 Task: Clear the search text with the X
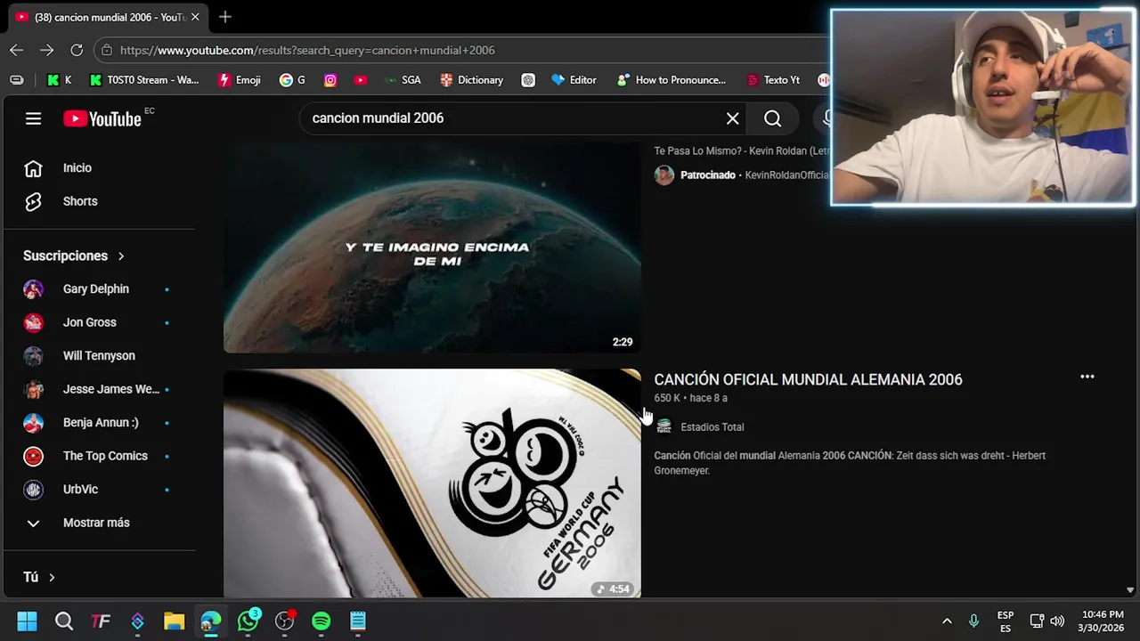732,118
